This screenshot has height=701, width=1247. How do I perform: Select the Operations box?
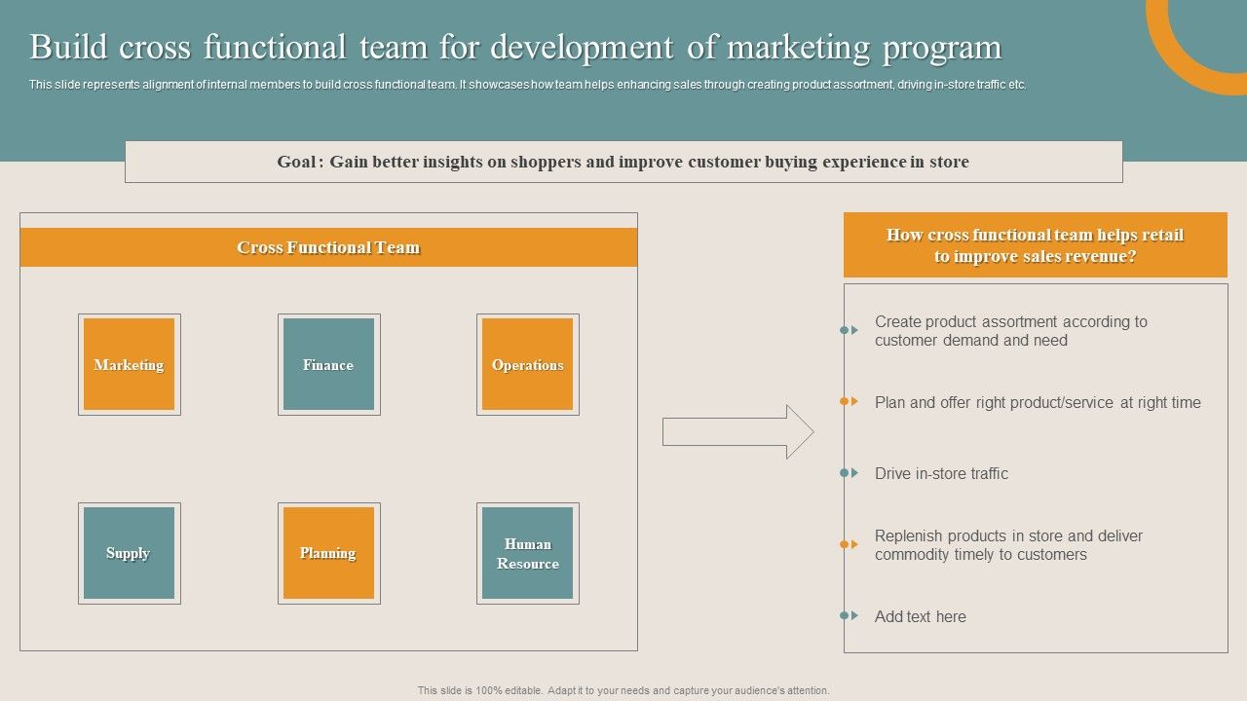pos(527,364)
